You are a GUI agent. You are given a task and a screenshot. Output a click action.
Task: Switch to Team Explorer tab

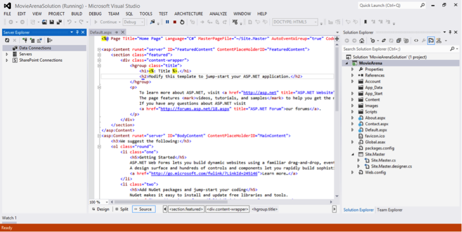point(389,210)
